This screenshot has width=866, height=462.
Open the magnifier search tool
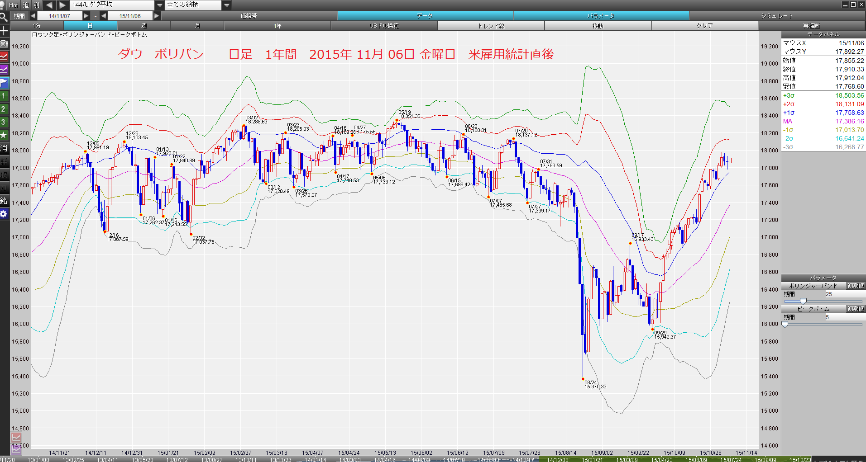[4, 18]
